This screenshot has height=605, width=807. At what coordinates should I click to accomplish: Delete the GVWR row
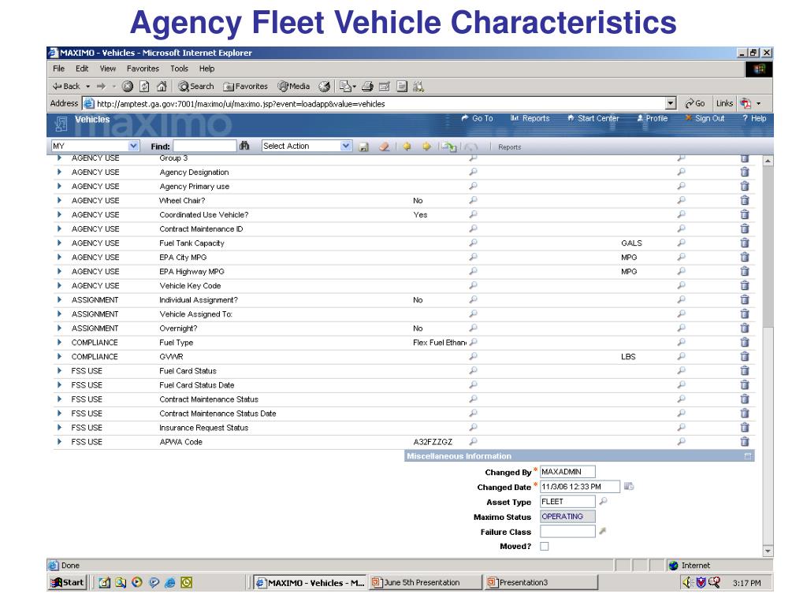744,357
